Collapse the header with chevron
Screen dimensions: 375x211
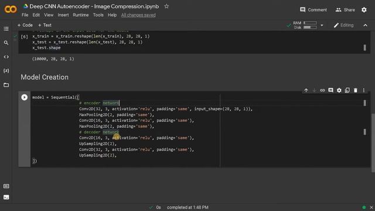point(365,25)
